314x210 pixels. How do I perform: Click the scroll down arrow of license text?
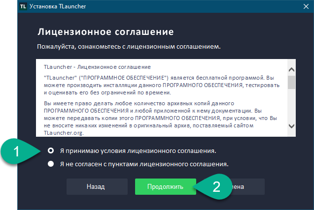pyautogui.click(x=291, y=125)
